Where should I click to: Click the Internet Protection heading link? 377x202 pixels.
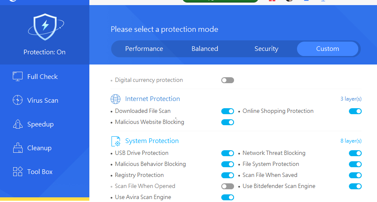coord(152,99)
